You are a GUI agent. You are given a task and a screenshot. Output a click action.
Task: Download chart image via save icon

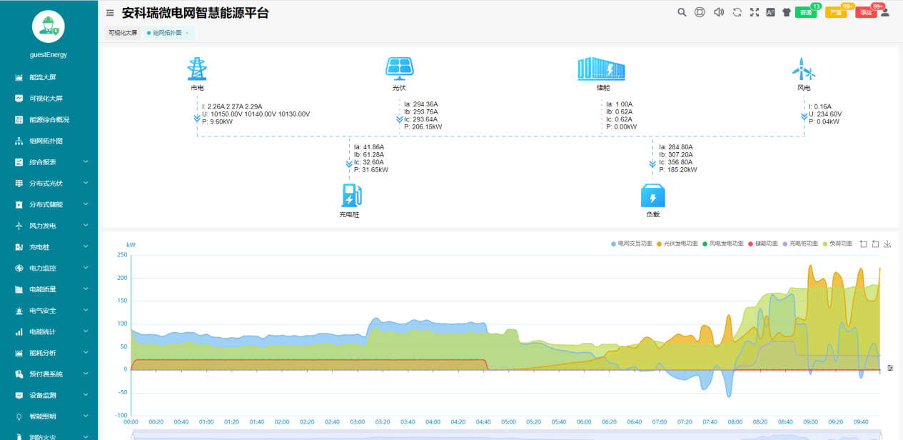887,244
